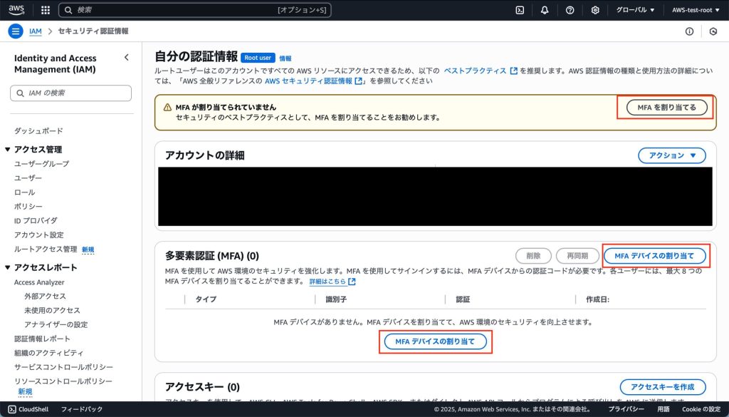Toggle the hamburger navigation menu
Image resolution: width=729 pixels, height=417 pixels.
[x=16, y=31]
